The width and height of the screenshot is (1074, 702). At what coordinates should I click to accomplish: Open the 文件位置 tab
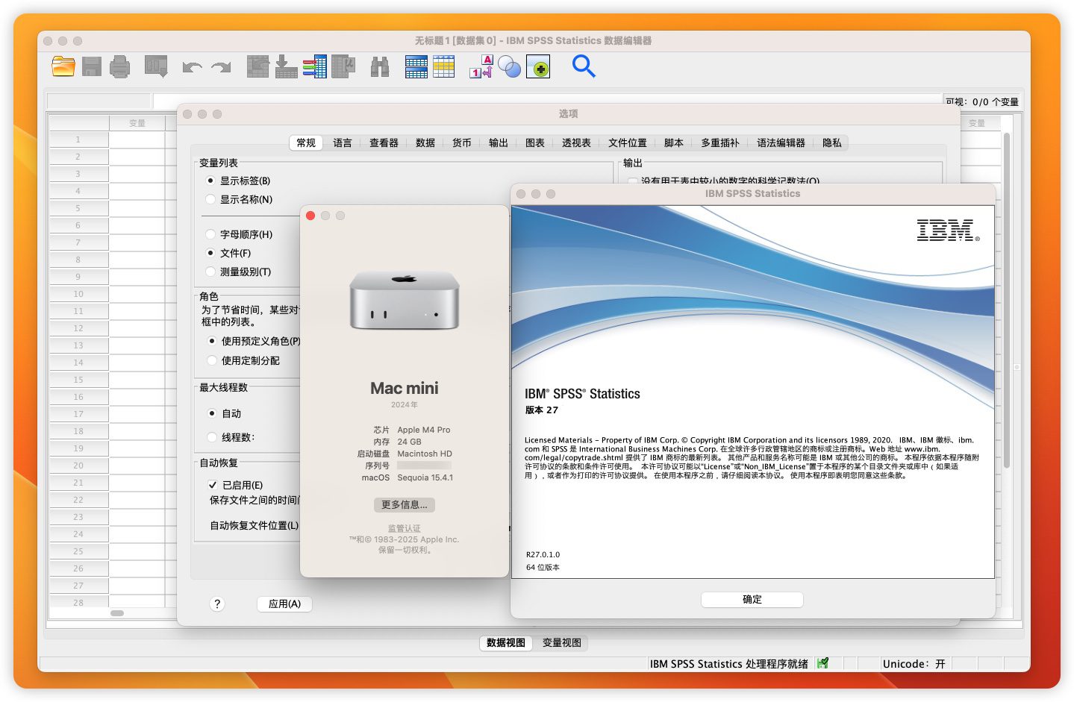click(x=628, y=143)
